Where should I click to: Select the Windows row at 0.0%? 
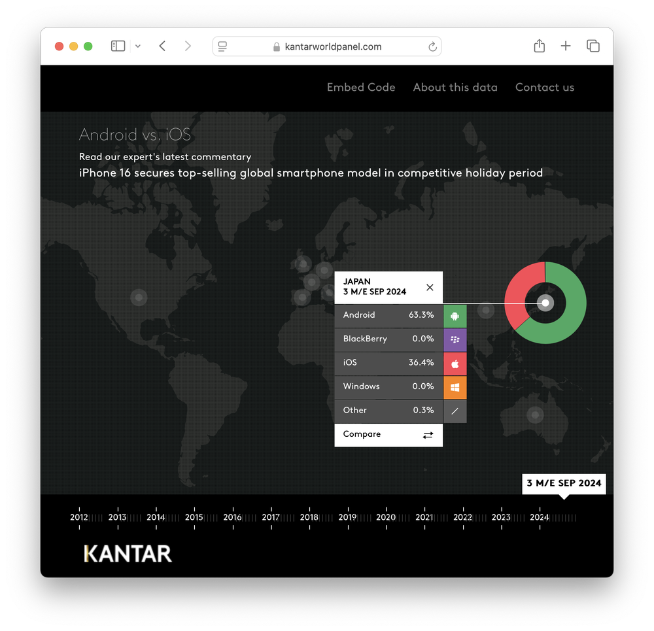pos(388,386)
